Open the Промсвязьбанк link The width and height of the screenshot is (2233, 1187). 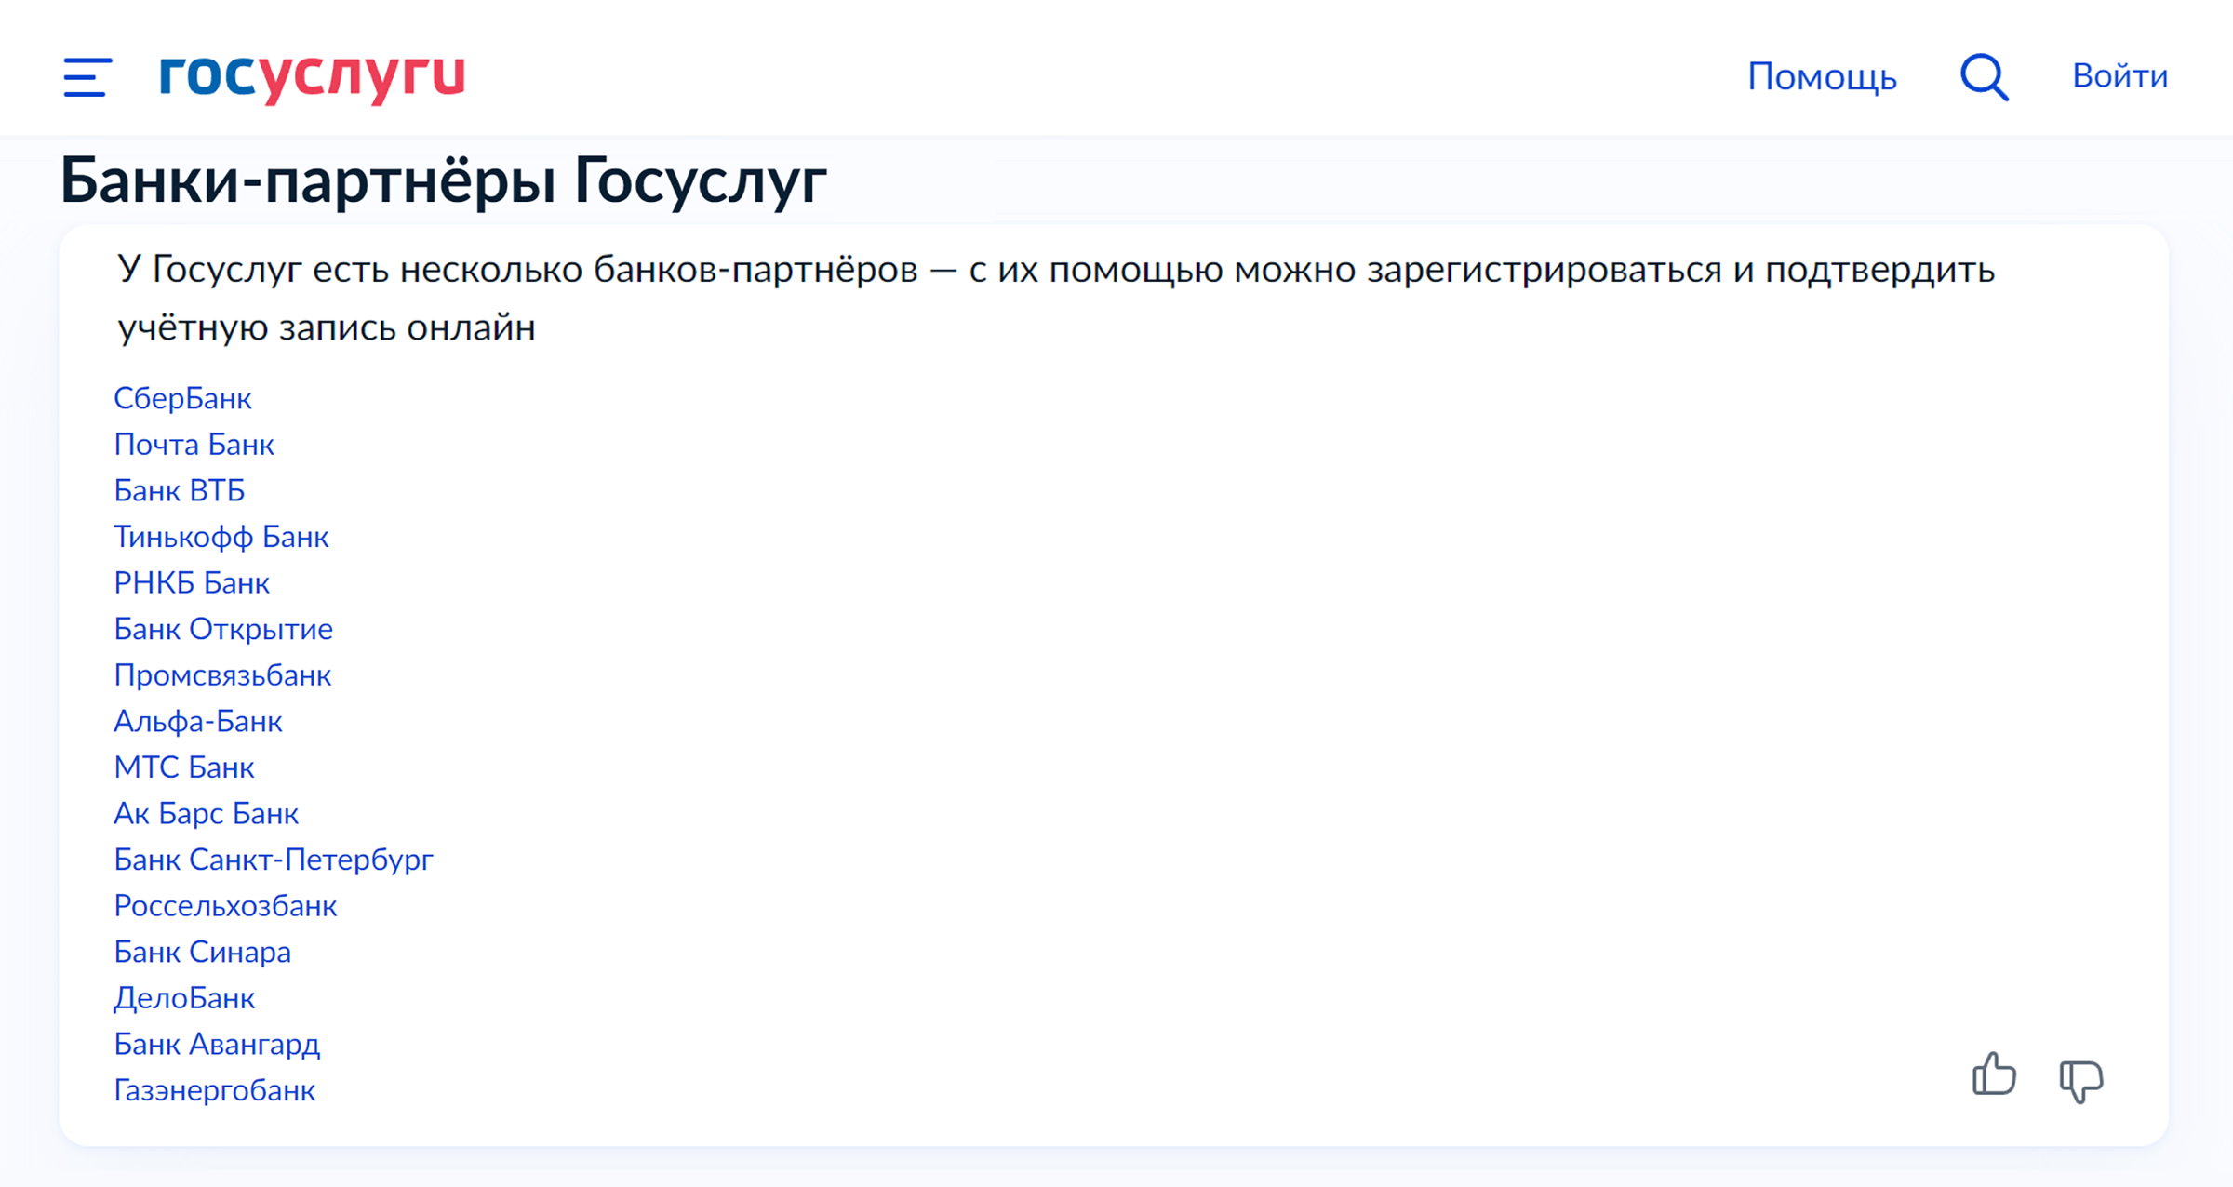222,675
